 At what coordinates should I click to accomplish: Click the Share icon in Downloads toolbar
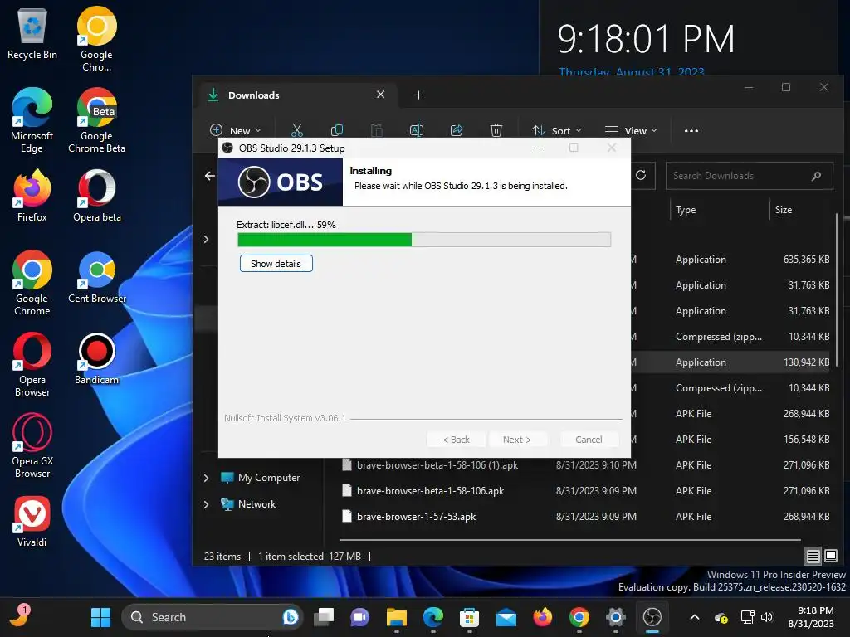(457, 130)
